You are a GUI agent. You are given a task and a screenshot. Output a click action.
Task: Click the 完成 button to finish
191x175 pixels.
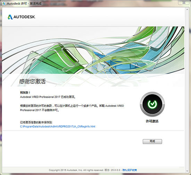tap(152, 142)
